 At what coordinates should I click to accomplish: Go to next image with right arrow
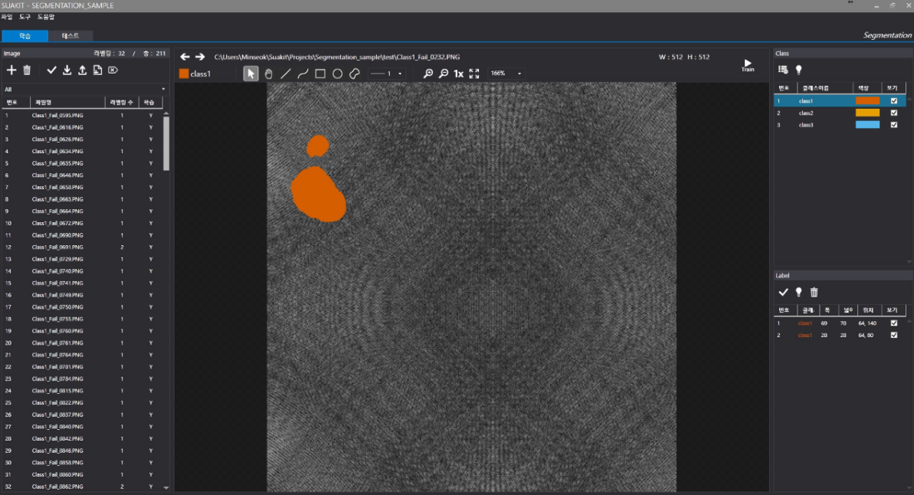coord(200,57)
